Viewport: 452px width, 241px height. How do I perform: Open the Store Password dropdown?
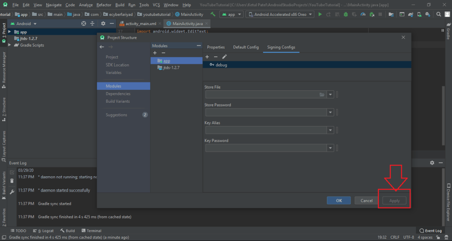pyautogui.click(x=331, y=113)
